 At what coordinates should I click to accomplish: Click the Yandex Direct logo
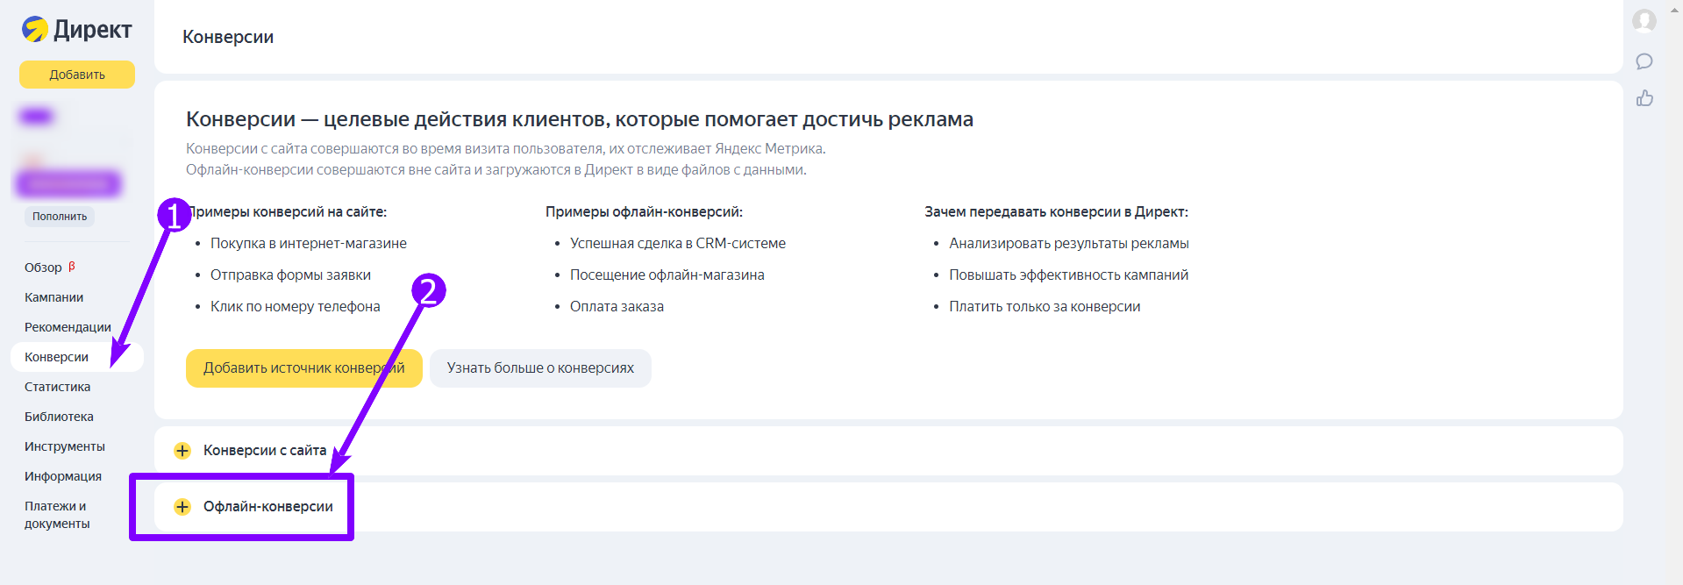(x=76, y=29)
